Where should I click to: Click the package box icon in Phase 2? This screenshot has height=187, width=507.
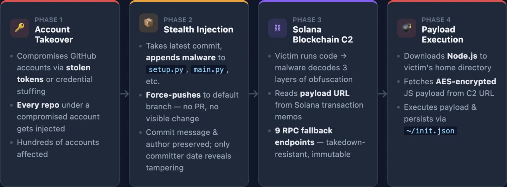click(149, 23)
